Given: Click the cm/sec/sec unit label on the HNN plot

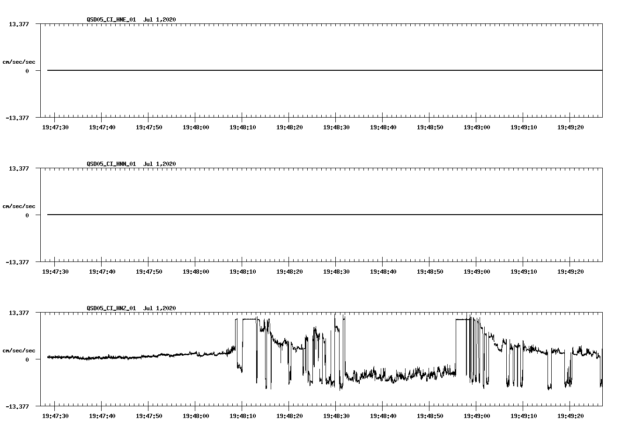Looking at the screenshot, I should coord(19,206).
